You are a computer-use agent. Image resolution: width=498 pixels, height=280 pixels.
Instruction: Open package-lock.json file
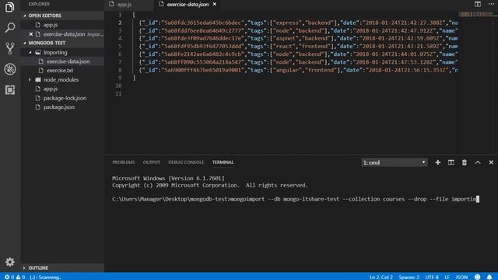pos(62,98)
